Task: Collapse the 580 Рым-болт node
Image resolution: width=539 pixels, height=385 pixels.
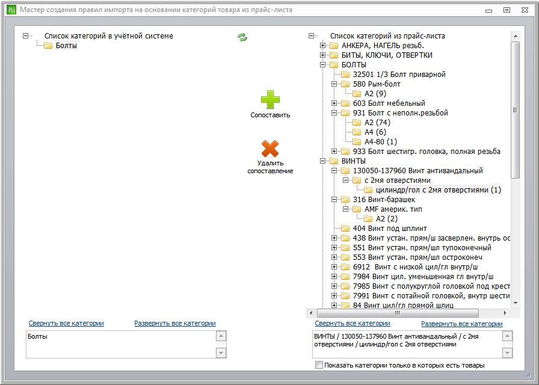Action: (x=334, y=84)
